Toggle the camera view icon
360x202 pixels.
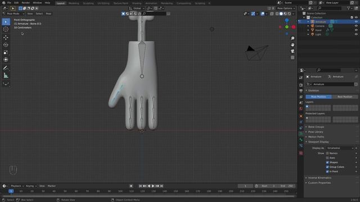(x=292, y=51)
